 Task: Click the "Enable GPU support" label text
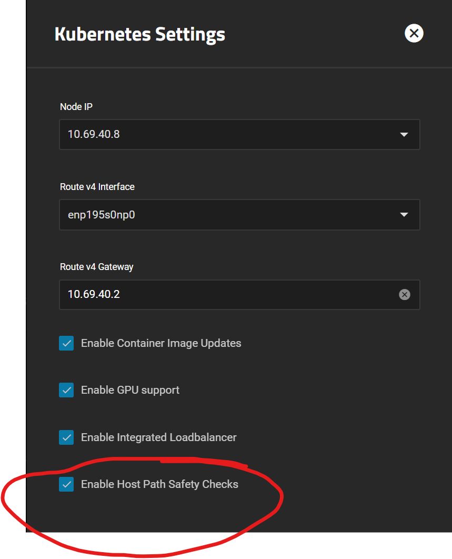(x=130, y=390)
